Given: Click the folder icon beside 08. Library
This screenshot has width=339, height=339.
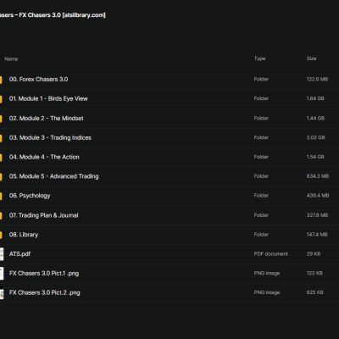Looking at the screenshot, I should pos(1,235).
